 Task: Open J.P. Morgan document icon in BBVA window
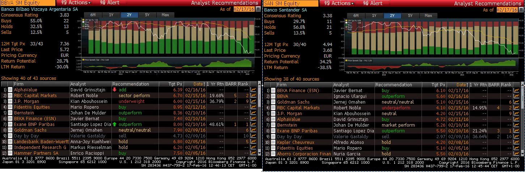tap(10, 101)
